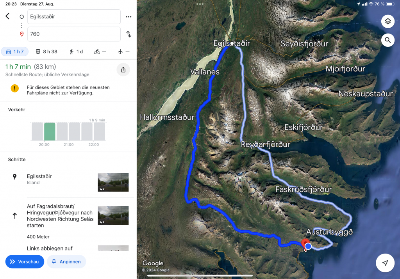Screen dimensions: 400x279
Task: Tap the back arrow icon
Action: 8,16
